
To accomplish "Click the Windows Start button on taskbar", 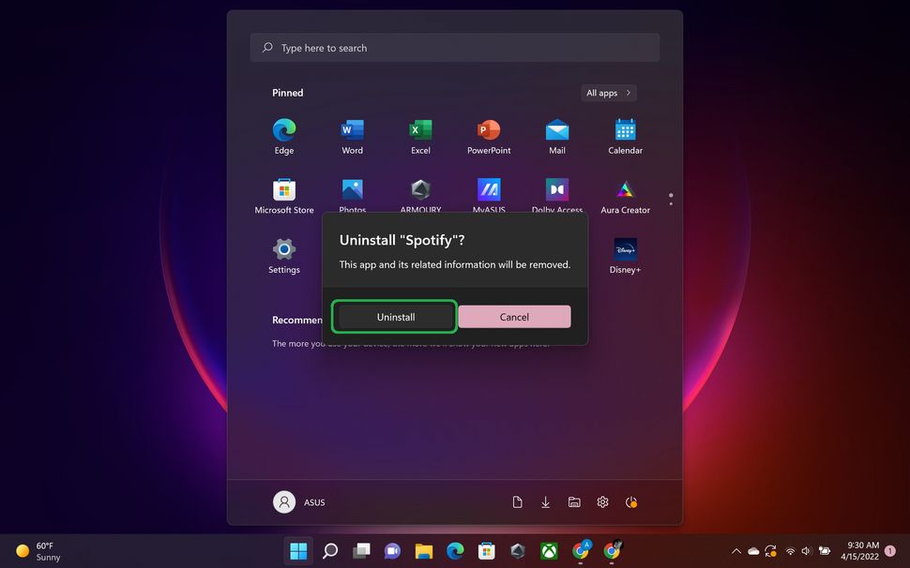I will point(298,550).
